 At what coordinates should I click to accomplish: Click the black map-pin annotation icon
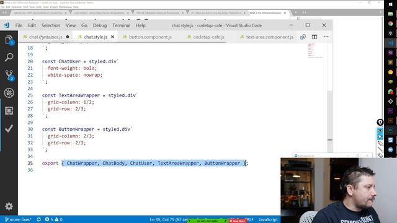click(380, 123)
